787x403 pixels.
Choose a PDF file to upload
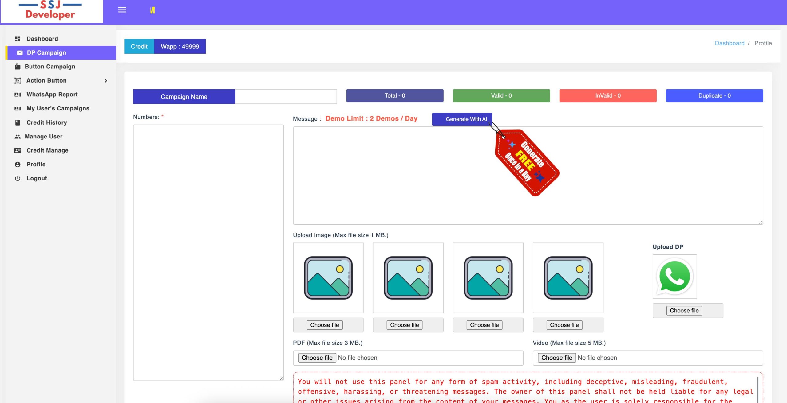tap(317, 358)
